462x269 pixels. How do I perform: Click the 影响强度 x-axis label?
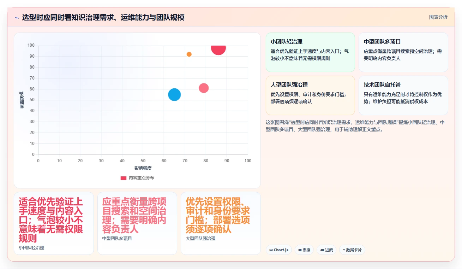point(143,168)
